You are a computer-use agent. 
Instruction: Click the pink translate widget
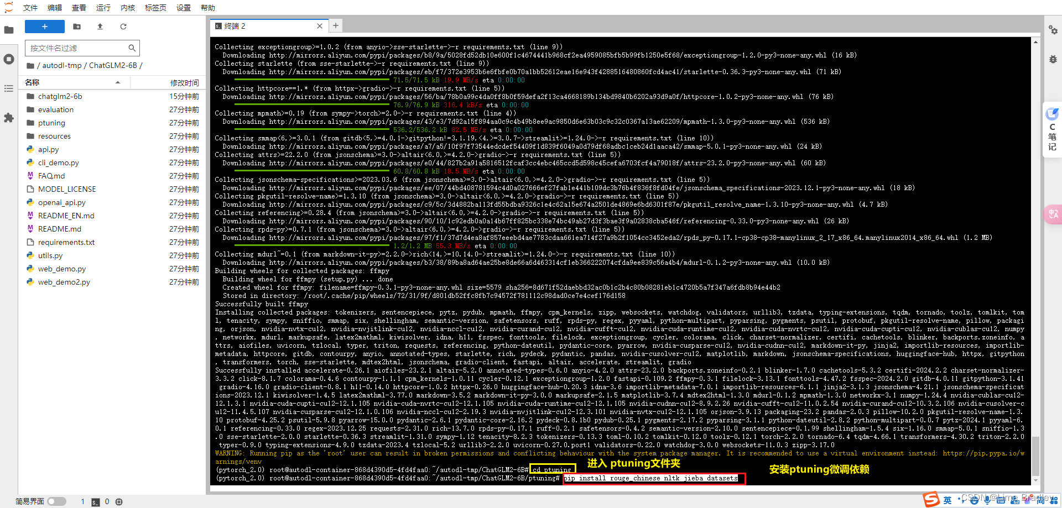(1053, 214)
